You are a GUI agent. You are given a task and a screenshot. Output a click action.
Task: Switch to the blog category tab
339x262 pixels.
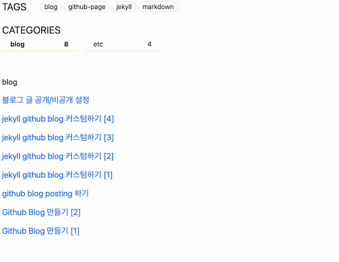point(40,45)
